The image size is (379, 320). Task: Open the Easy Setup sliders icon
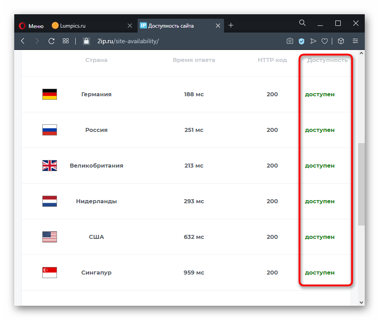click(x=355, y=41)
